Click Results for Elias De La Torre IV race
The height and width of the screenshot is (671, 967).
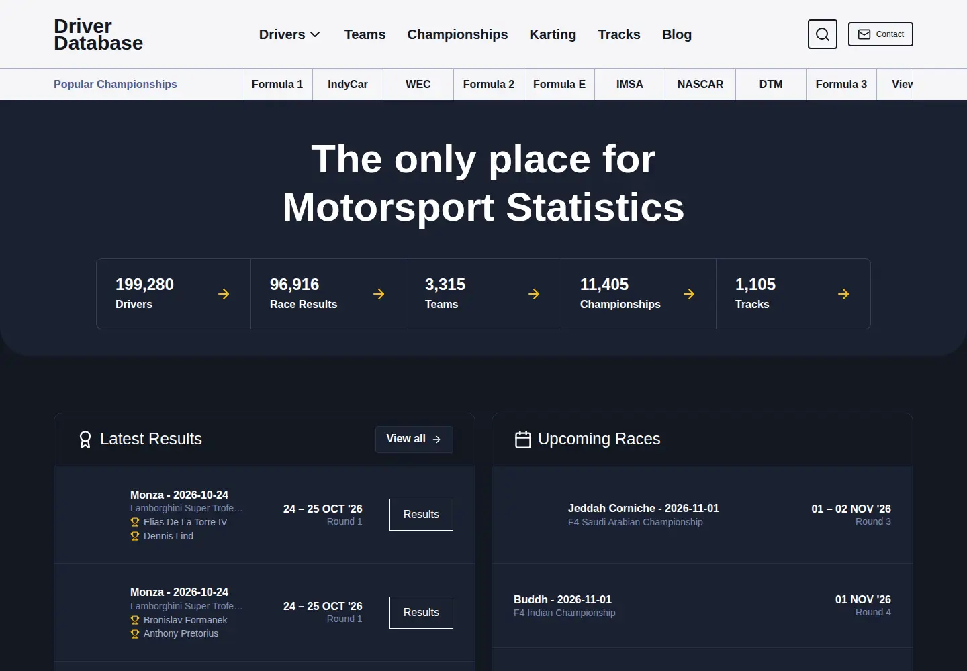pyautogui.click(x=421, y=515)
